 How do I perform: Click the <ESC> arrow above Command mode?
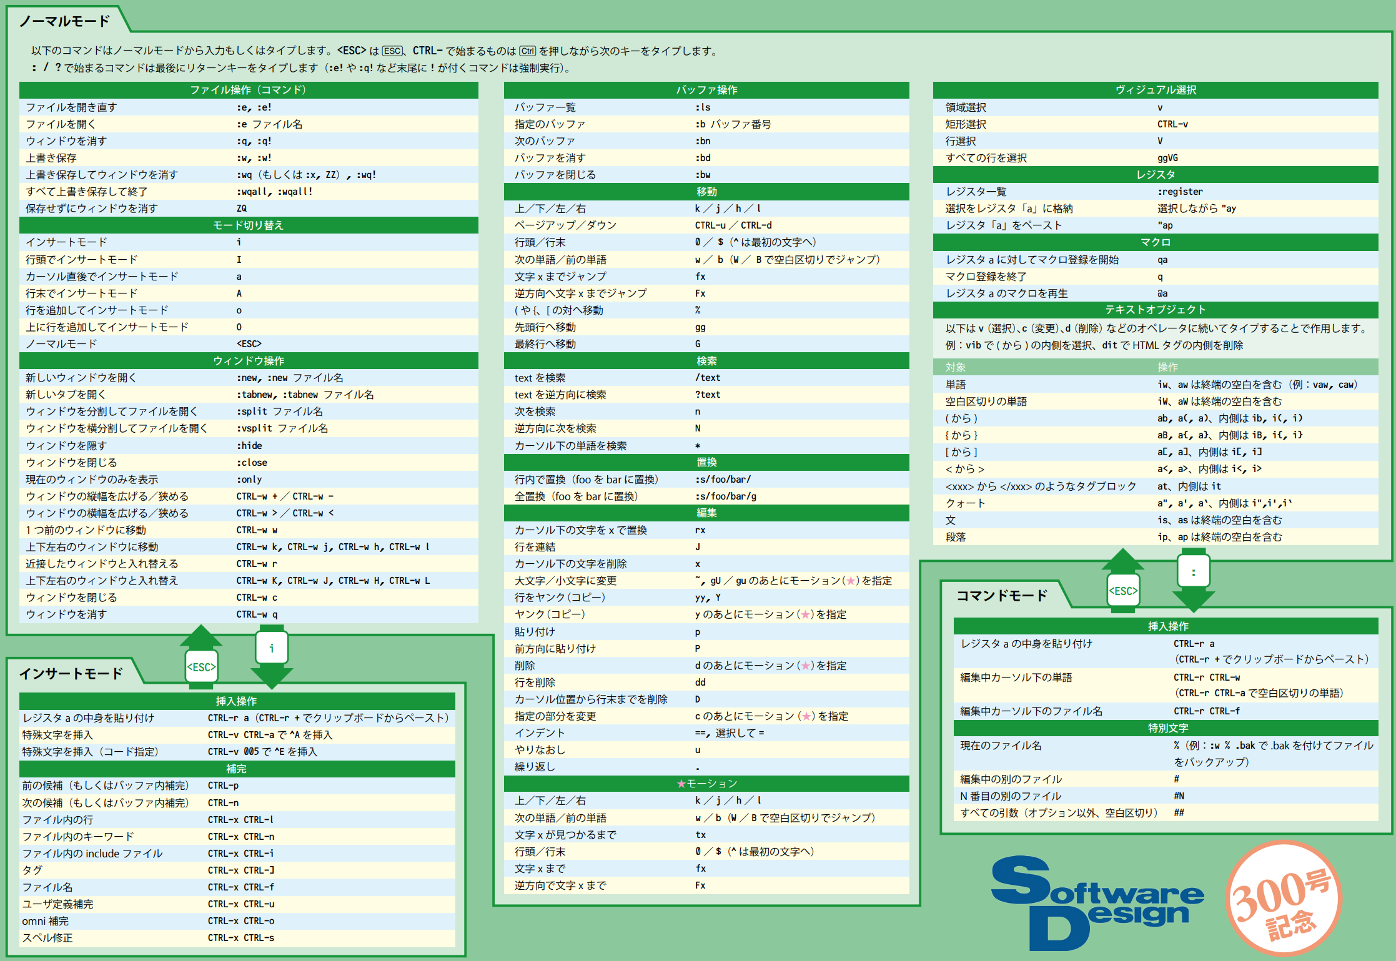(1123, 590)
